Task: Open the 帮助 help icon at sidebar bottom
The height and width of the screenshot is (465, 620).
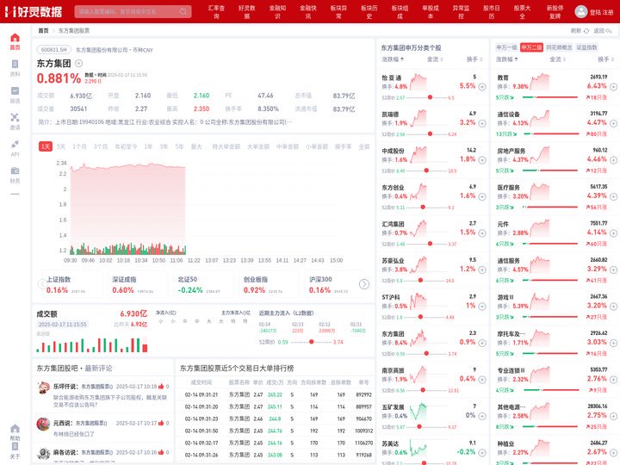Action: [x=15, y=429]
